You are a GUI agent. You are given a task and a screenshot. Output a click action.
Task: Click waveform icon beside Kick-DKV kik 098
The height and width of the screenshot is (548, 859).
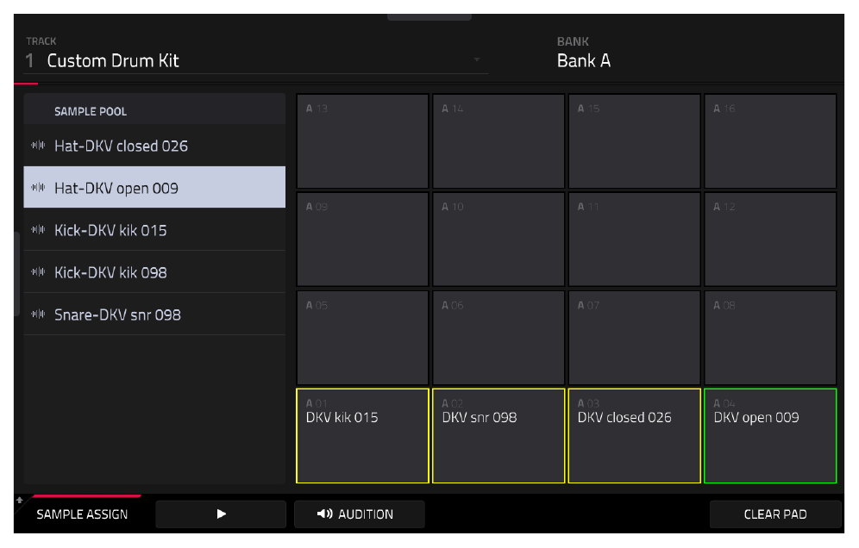pyautogui.click(x=38, y=271)
